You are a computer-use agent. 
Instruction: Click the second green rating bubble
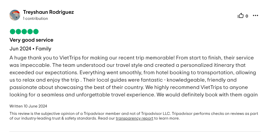coord(19,32)
